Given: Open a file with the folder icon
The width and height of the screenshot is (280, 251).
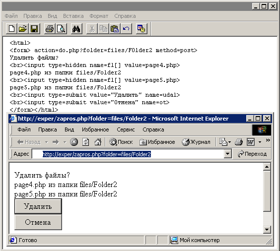Looking at the screenshot, I should click(23, 29).
